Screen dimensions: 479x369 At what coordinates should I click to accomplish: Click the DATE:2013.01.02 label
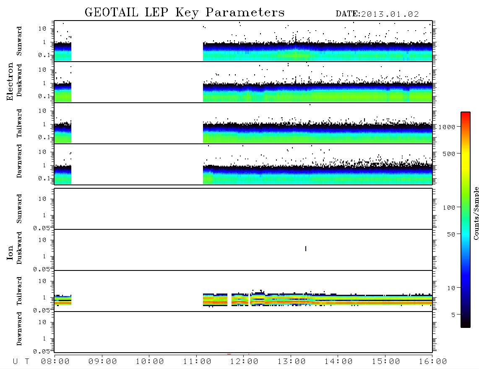377,14
